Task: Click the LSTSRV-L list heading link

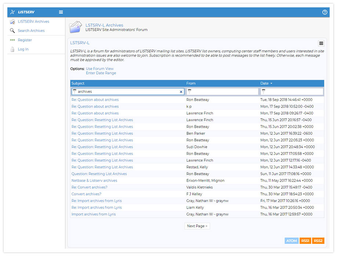Action: (80, 43)
